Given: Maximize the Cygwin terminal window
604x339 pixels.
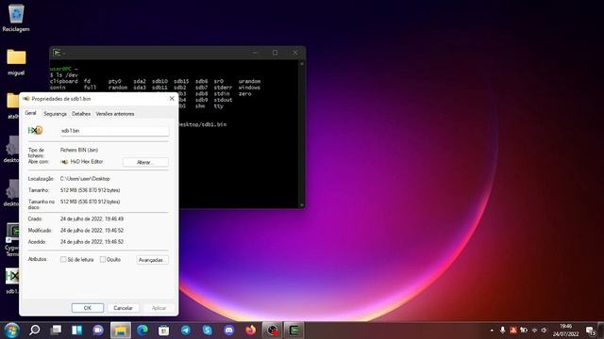Looking at the screenshot, I should tap(275, 53).
